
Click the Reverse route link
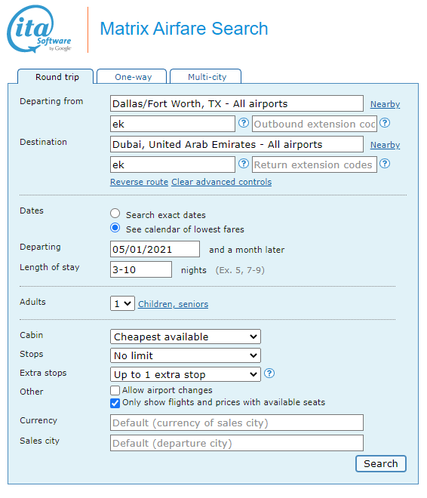click(139, 182)
